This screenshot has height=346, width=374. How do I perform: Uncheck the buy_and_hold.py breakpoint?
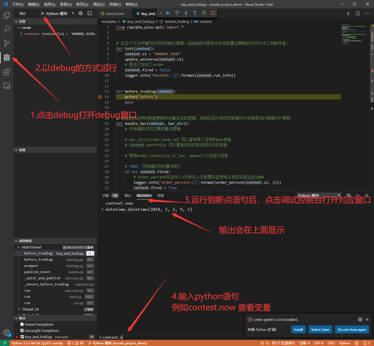(22, 337)
